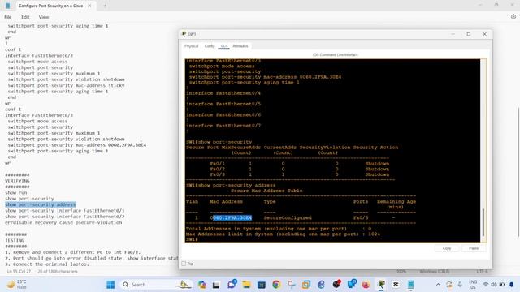Open Cisco Packet Tracer on the taskbar
Image resolution: width=520 pixels, height=292 pixels.
click(381, 285)
